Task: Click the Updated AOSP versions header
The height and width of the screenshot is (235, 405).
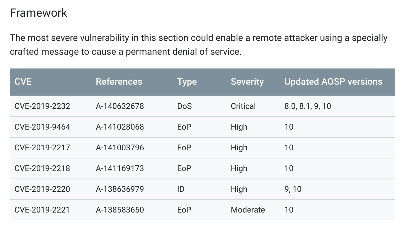Action: pos(333,82)
